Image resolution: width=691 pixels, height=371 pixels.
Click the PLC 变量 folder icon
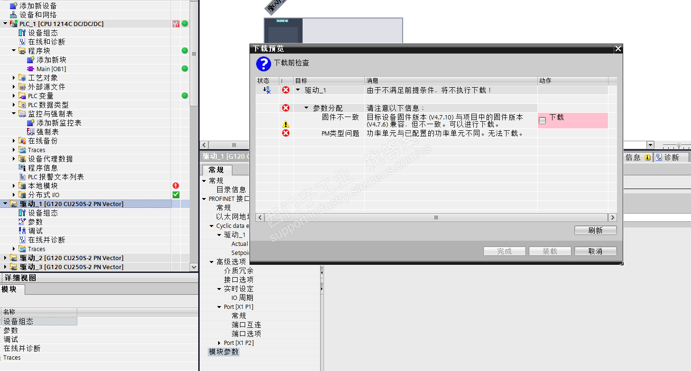tap(22, 96)
